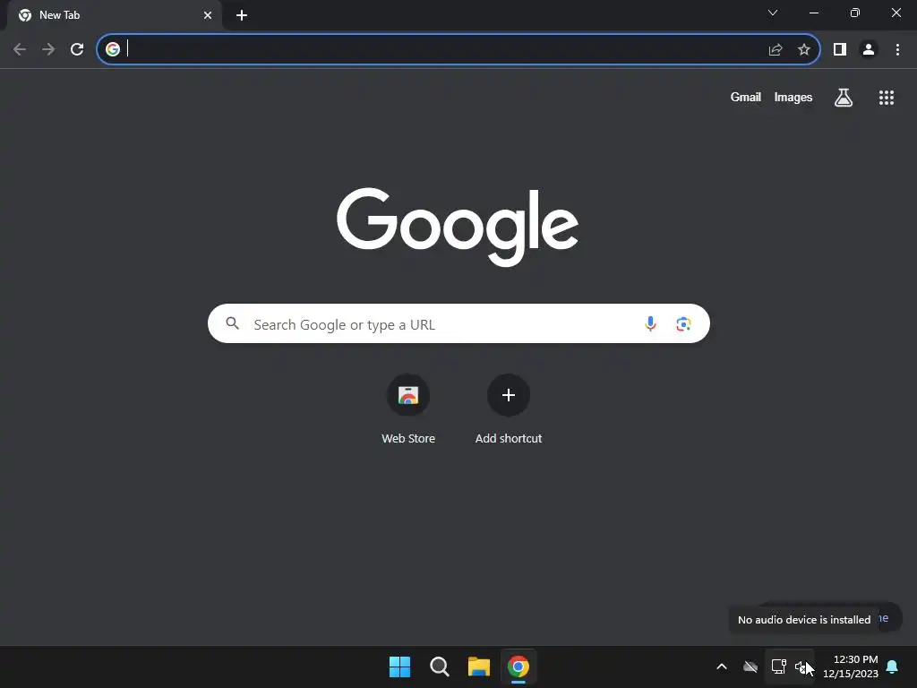Show hidden system tray icons
The height and width of the screenshot is (688, 917).
point(722,666)
